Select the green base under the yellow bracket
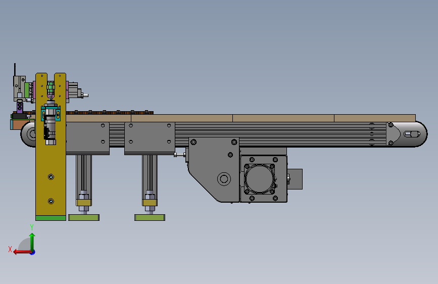Image resolution: width=438 pixels, height=284 pixels. tap(51, 218)
